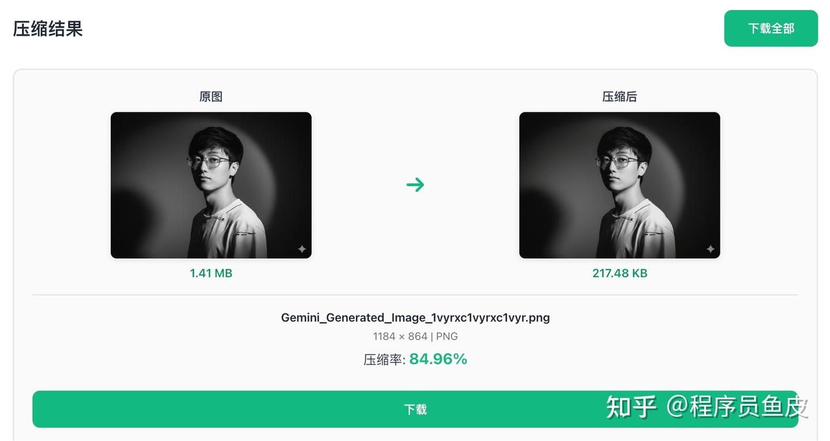Open the 压缩后 compressed image thumbnail
Screen dimensions: 830x441
click(620, 185)
